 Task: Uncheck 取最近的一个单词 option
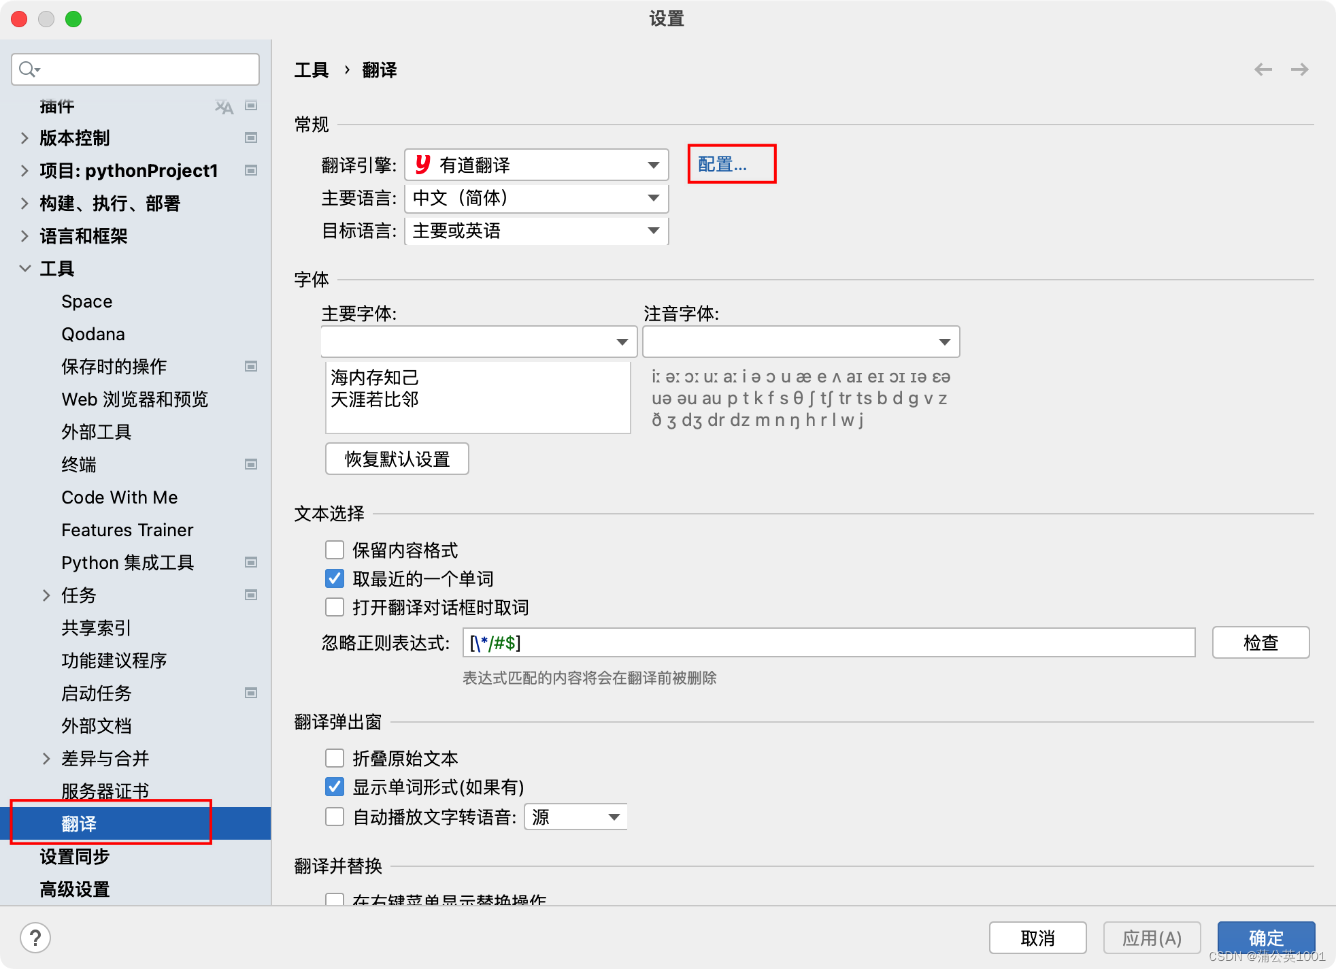335,578
